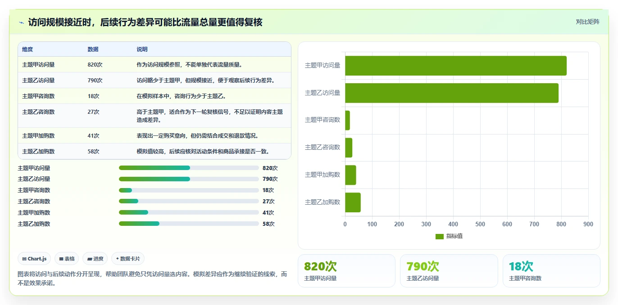Click the 500 x-axis tick label
618x305 pixels.
480,224
